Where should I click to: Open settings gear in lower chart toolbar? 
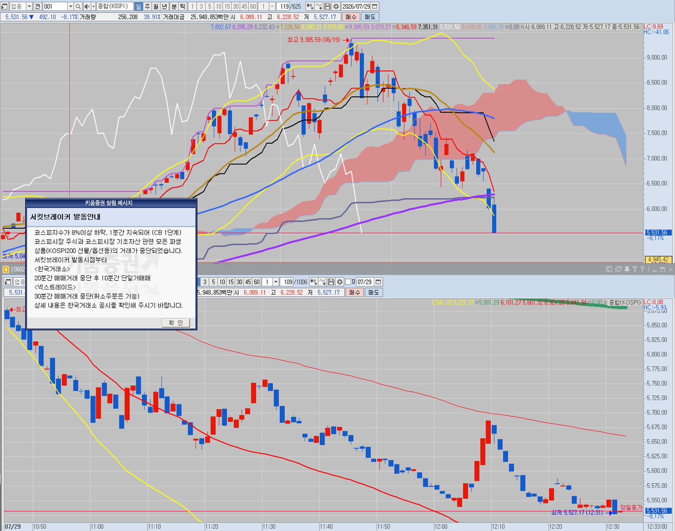tap(340, 282)
